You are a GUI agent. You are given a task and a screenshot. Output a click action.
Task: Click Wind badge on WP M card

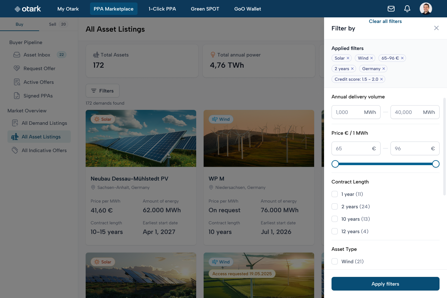tap(221, 119)
